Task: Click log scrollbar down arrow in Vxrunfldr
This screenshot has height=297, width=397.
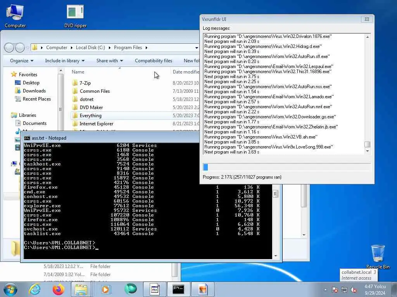Action: tap(368, 151)
